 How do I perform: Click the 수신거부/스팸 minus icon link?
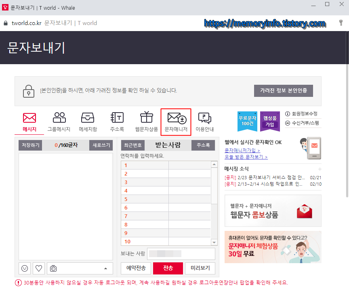pyautogui.click(x=302, y=123)
